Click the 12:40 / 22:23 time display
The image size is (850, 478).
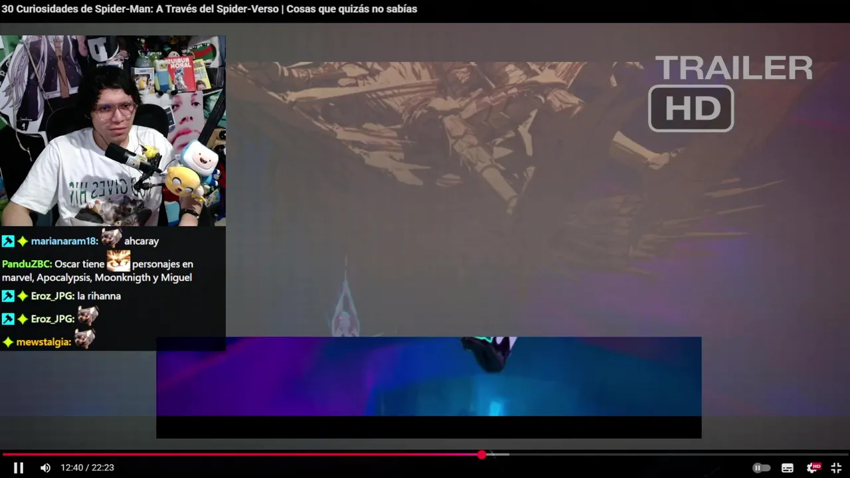(x=87, y=468)
